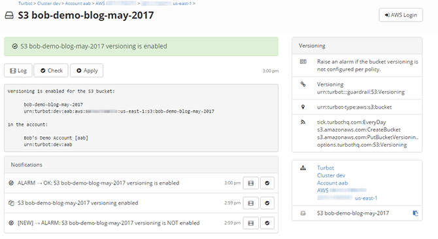Open the Log view

click(18, 71)
